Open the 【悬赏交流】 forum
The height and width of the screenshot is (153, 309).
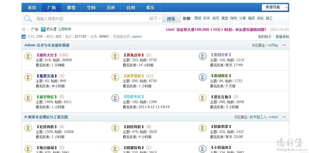click(x=47, y=76)
